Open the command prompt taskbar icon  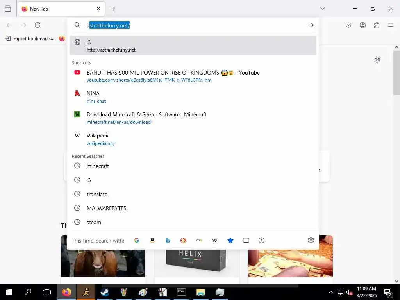[181, 292]
